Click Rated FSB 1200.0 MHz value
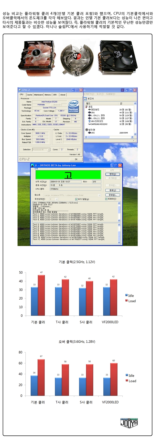Viewport: 155px width, 440px height. click(x=40, y=142)
